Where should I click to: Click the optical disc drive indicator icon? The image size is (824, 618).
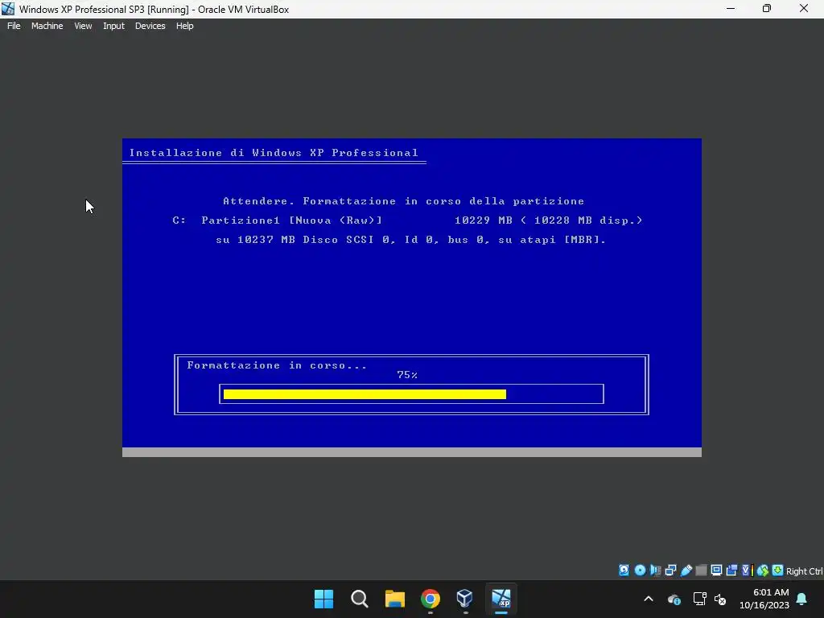pos(640,571)
